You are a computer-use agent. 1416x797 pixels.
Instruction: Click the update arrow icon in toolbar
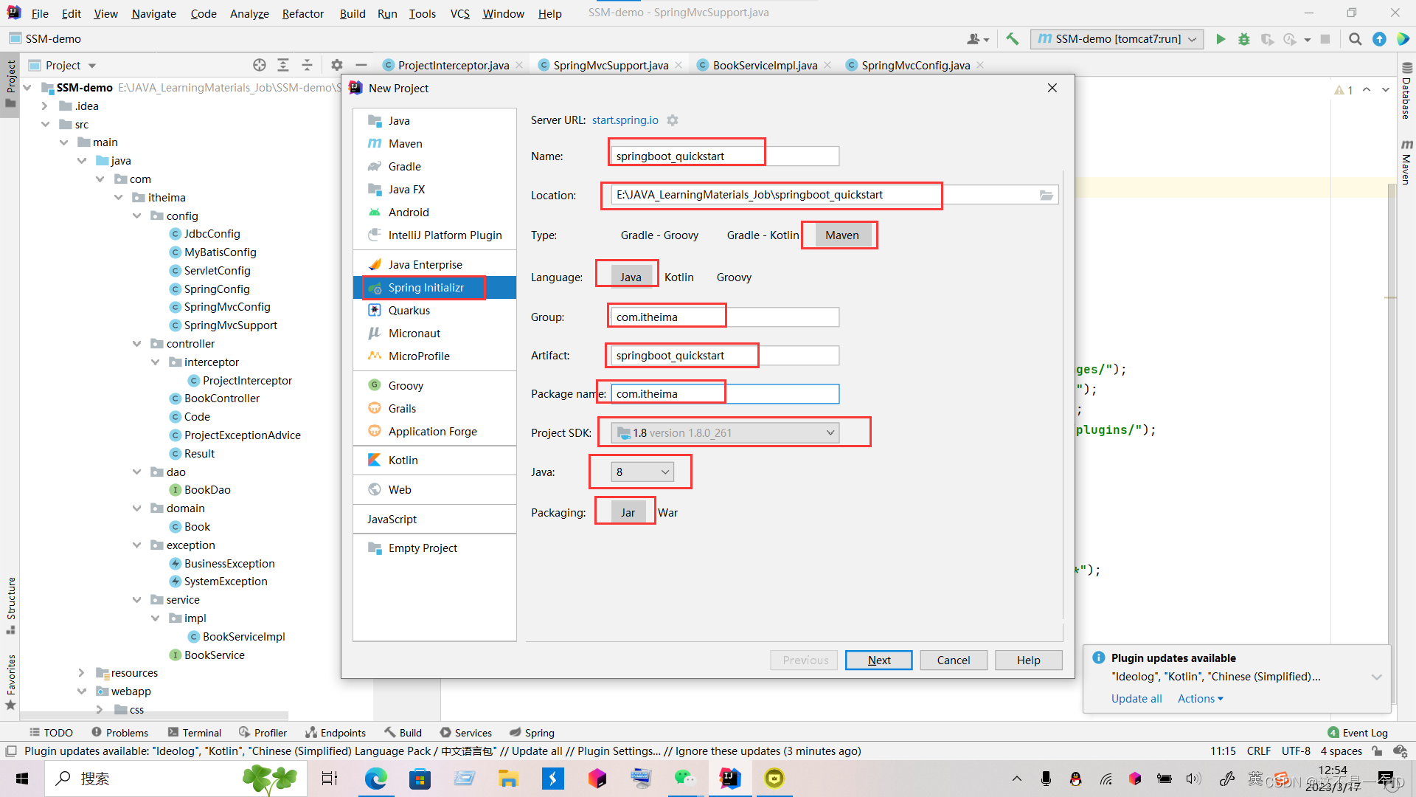click(x=1379, y=39)
